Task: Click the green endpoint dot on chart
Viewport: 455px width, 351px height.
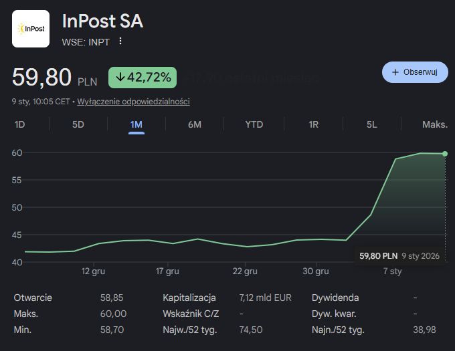Action: (x=445, y=154)
